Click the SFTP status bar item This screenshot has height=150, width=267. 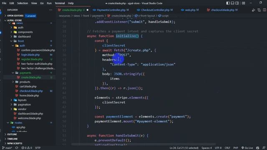coord(38,148)
